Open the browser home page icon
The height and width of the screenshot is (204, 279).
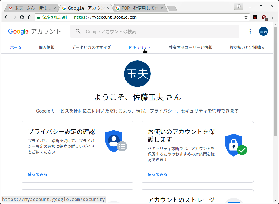(30, 17)
